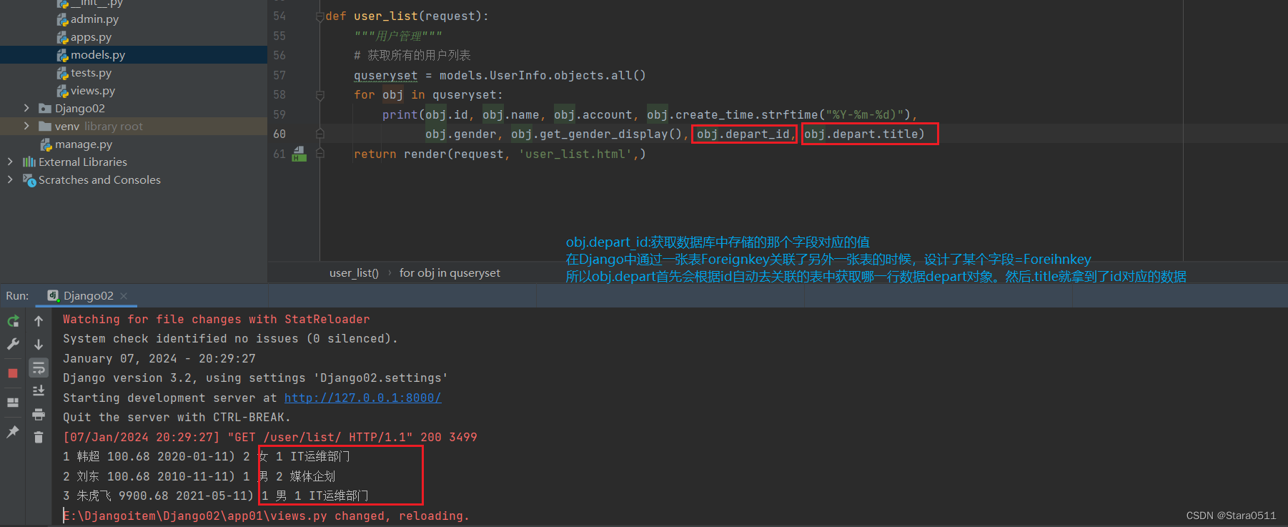Clear all console output
This screenshot has width=1288, height=527.
tap(39, 437)
